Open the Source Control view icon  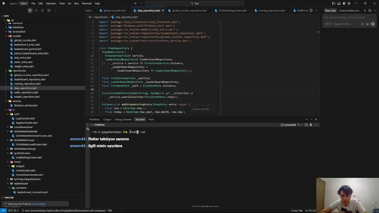tap(42, 10)
